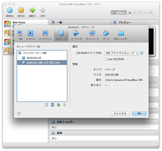Click the イメージ type value
Viewport: 162px width, 151px height.
click(x=110, y=69)
